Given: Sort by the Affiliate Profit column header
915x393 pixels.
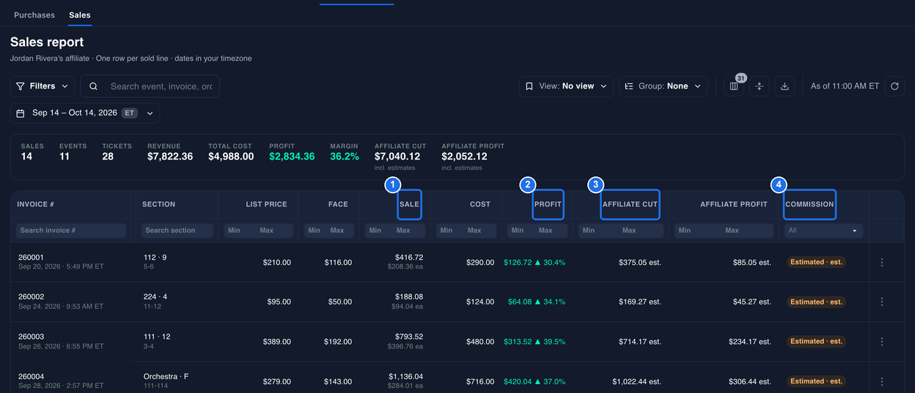Looking at the screenshot, I should 734,204.
